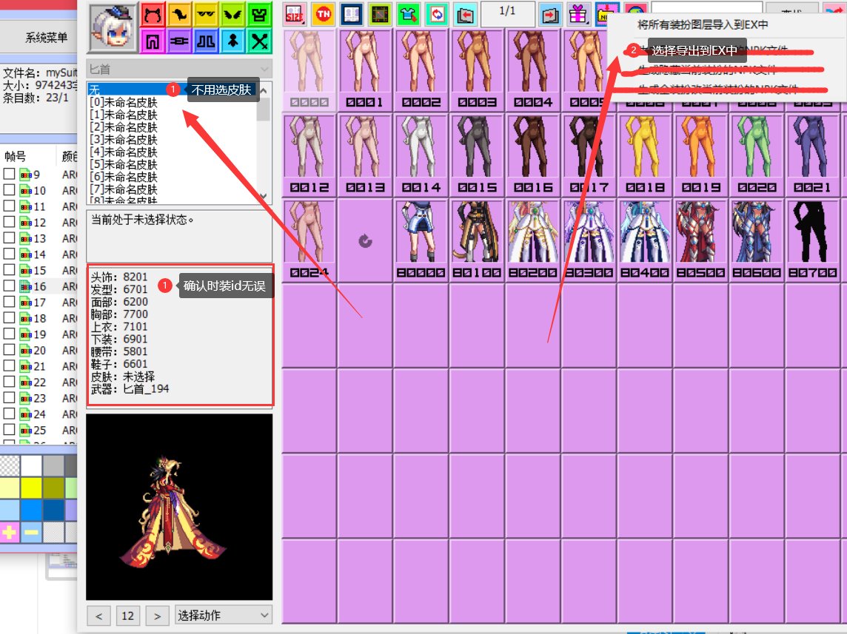
Task: Select the crossed swords weapon category icon
Action: pos(259,41)
